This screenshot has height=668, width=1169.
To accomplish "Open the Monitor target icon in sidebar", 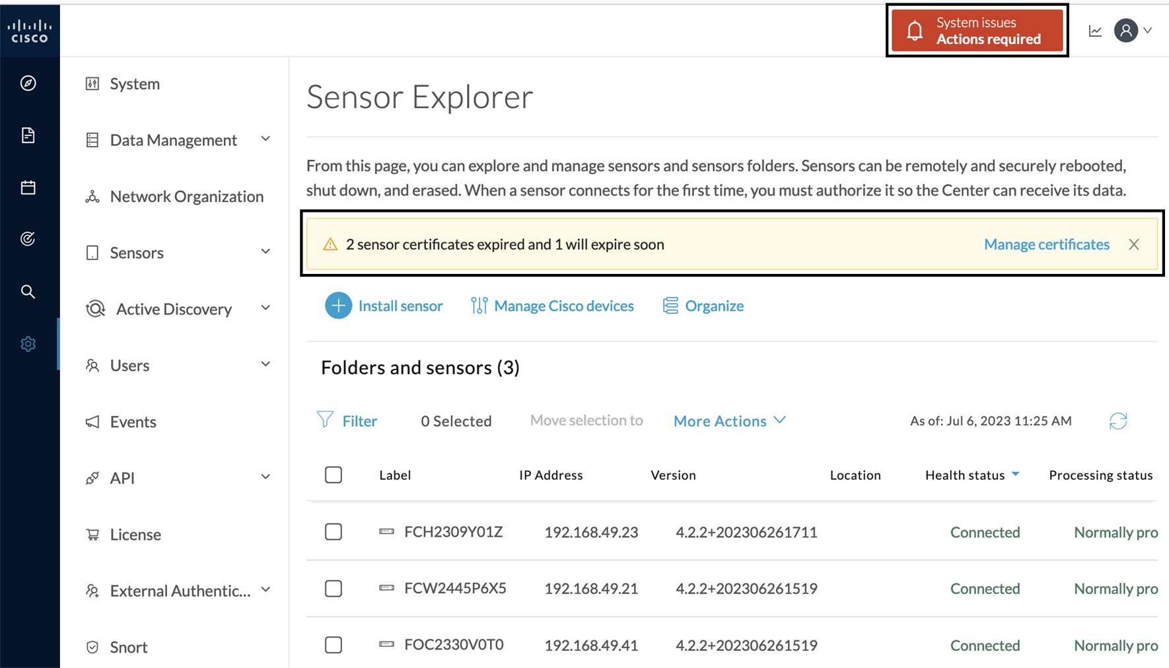I will [28, 239].
